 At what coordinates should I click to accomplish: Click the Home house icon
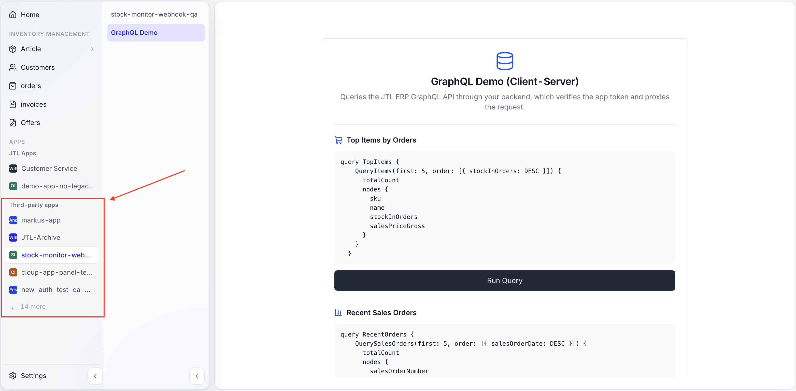click(x=13, y=15)
